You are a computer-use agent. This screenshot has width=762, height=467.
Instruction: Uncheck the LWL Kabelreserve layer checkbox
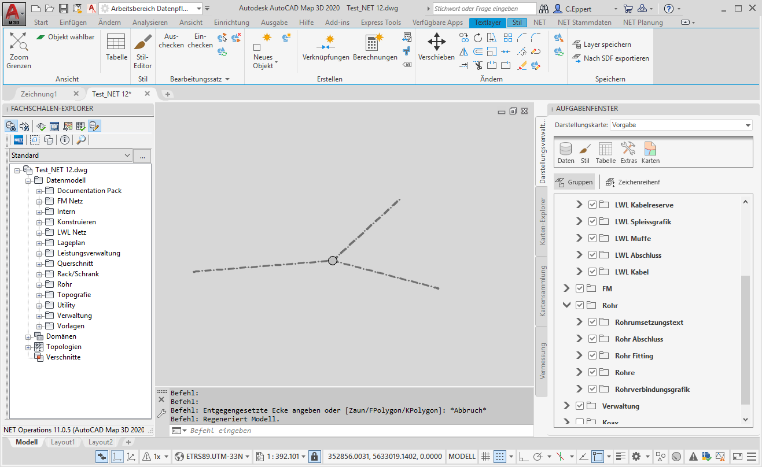pos(592,205)
